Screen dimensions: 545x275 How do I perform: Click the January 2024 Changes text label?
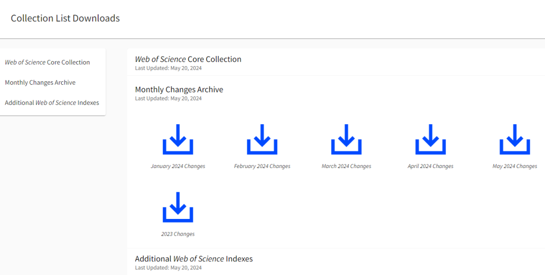tap(178, 167)
